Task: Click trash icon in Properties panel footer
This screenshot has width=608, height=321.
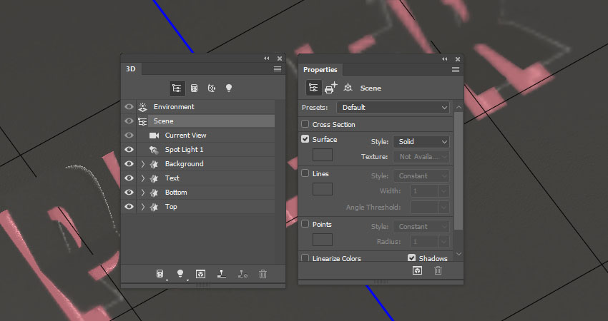Action: coord(438,270)
